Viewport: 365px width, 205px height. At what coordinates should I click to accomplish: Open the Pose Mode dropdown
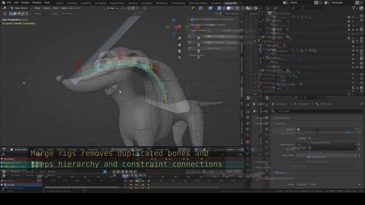pyautogui.click(x=21, y=8)
